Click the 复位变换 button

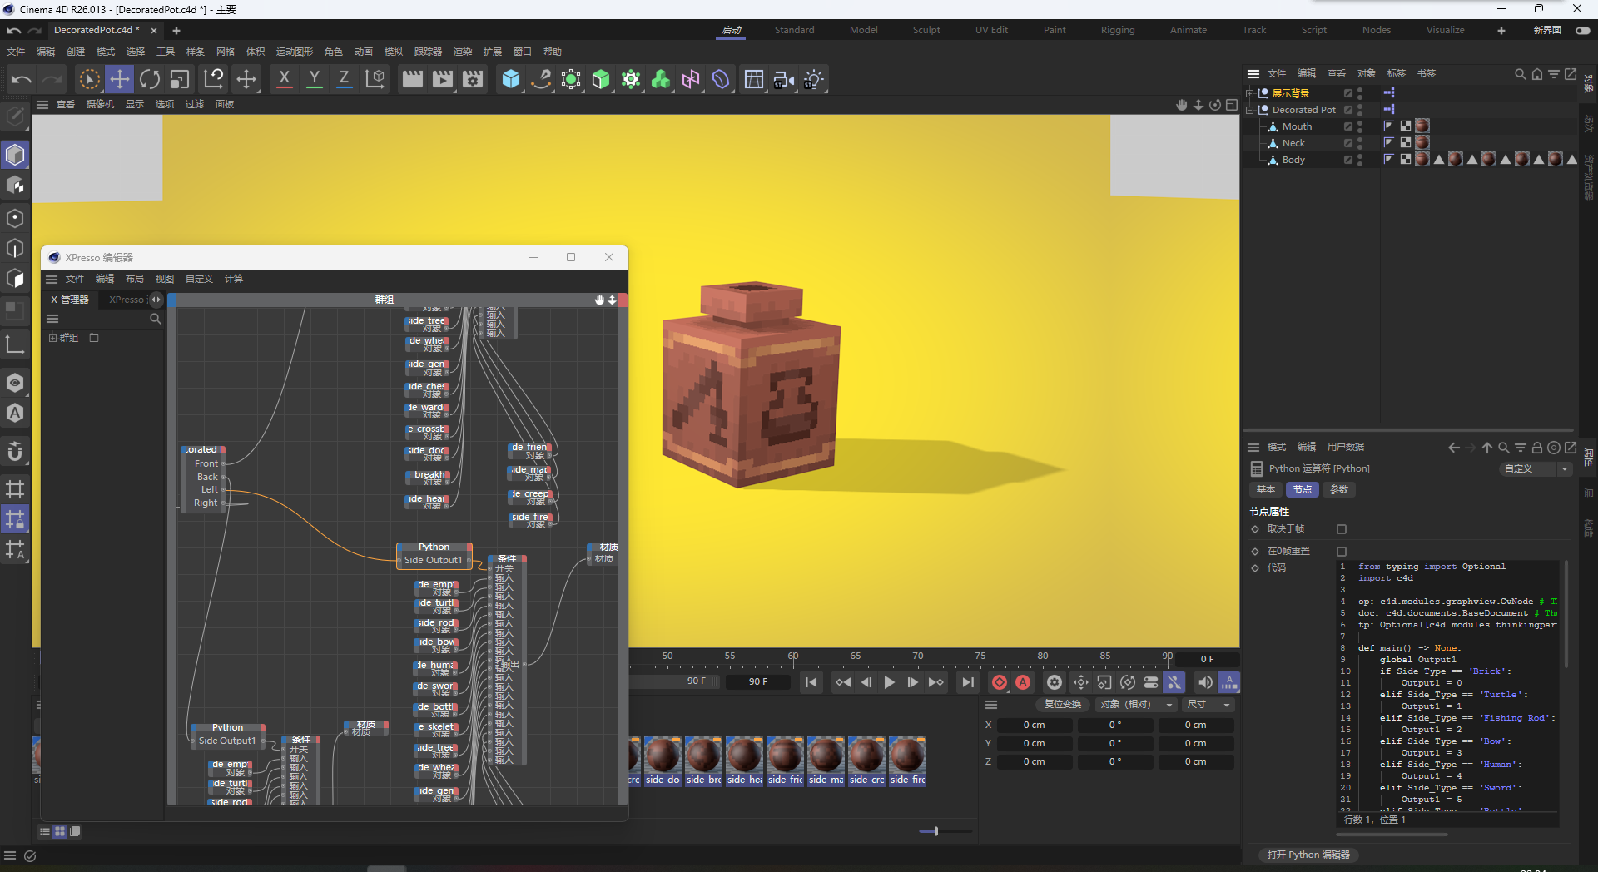[x=1063, y=705]
